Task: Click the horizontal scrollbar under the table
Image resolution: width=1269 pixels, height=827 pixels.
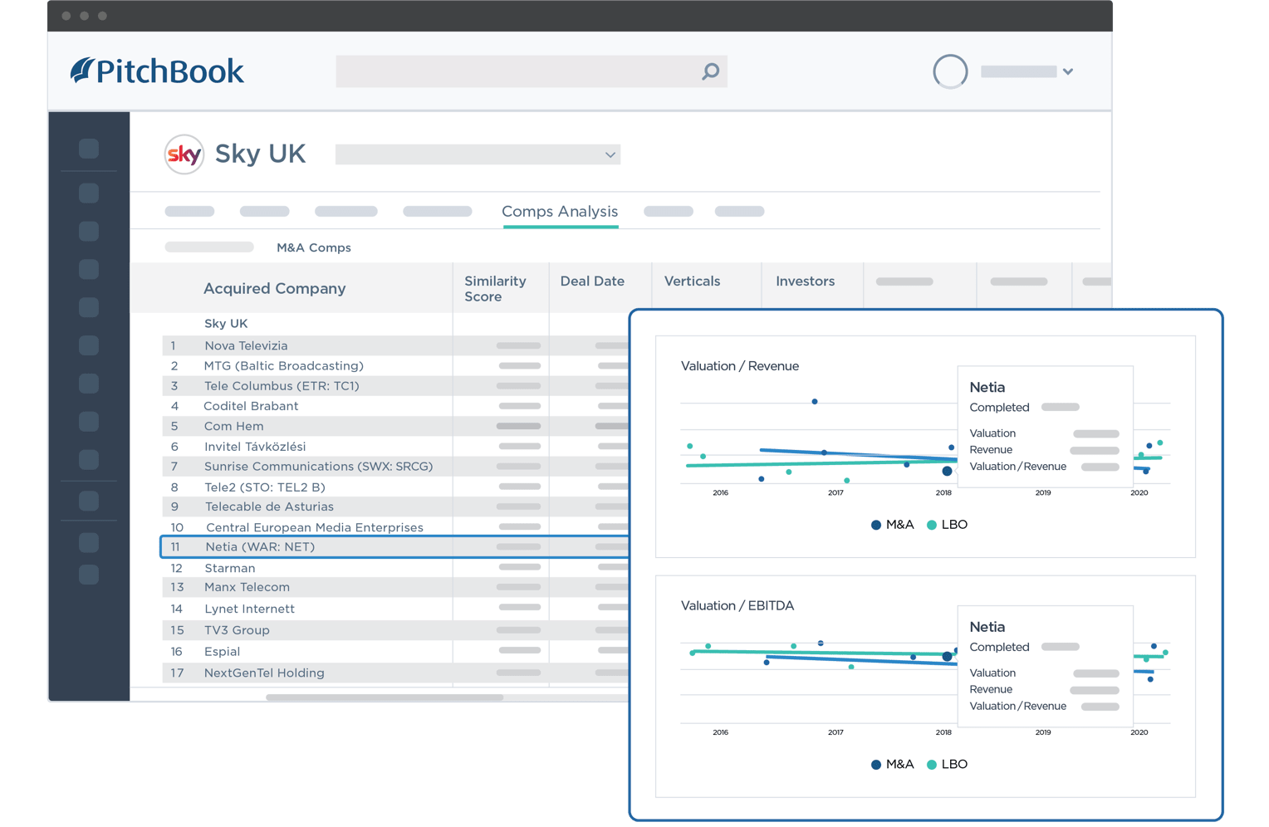Action: pos(385,697)
